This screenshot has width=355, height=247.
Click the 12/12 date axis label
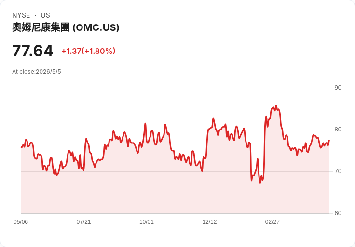209,221
